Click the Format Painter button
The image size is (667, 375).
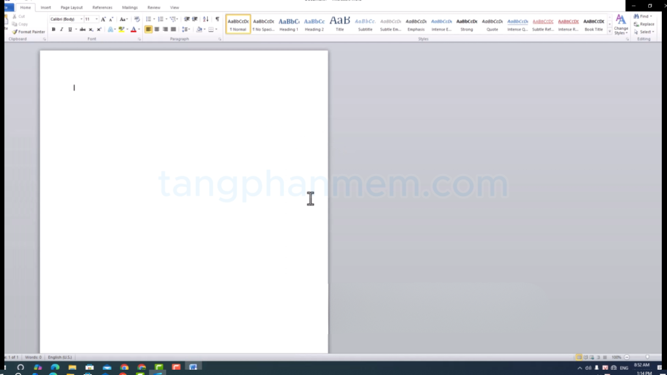pos(28,32)
